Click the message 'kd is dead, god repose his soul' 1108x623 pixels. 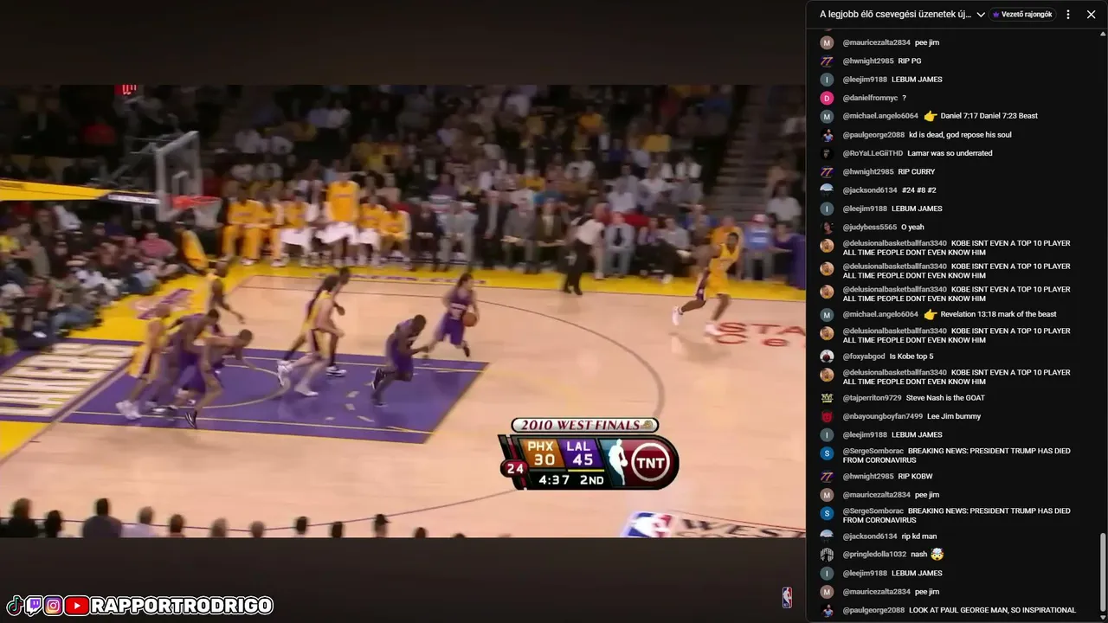click(960, 135)
